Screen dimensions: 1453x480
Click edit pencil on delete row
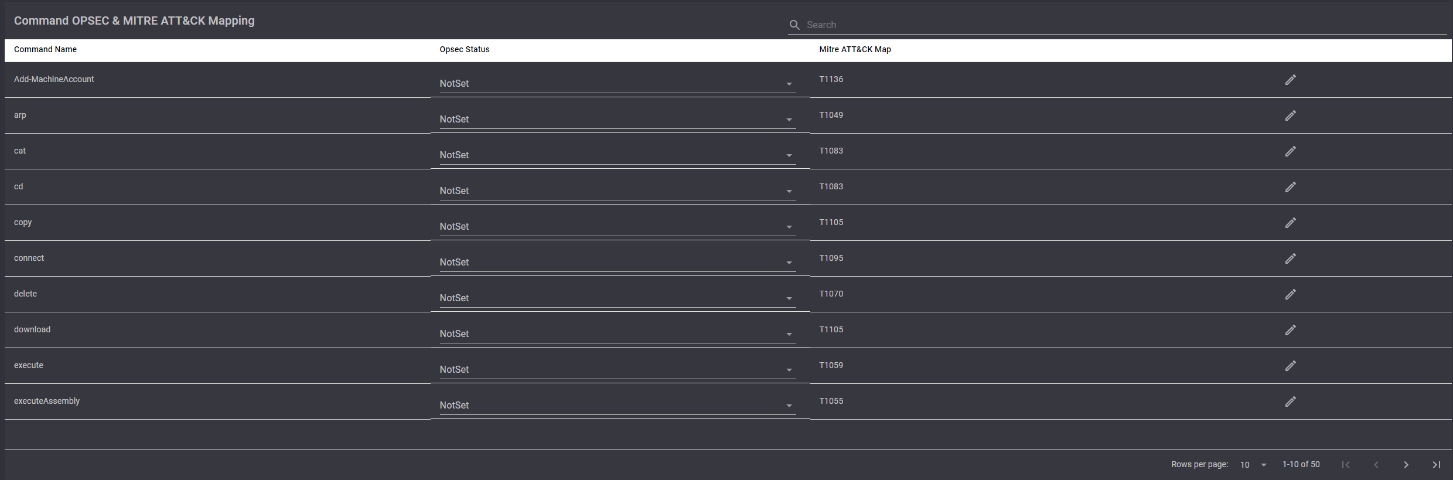1290,294
